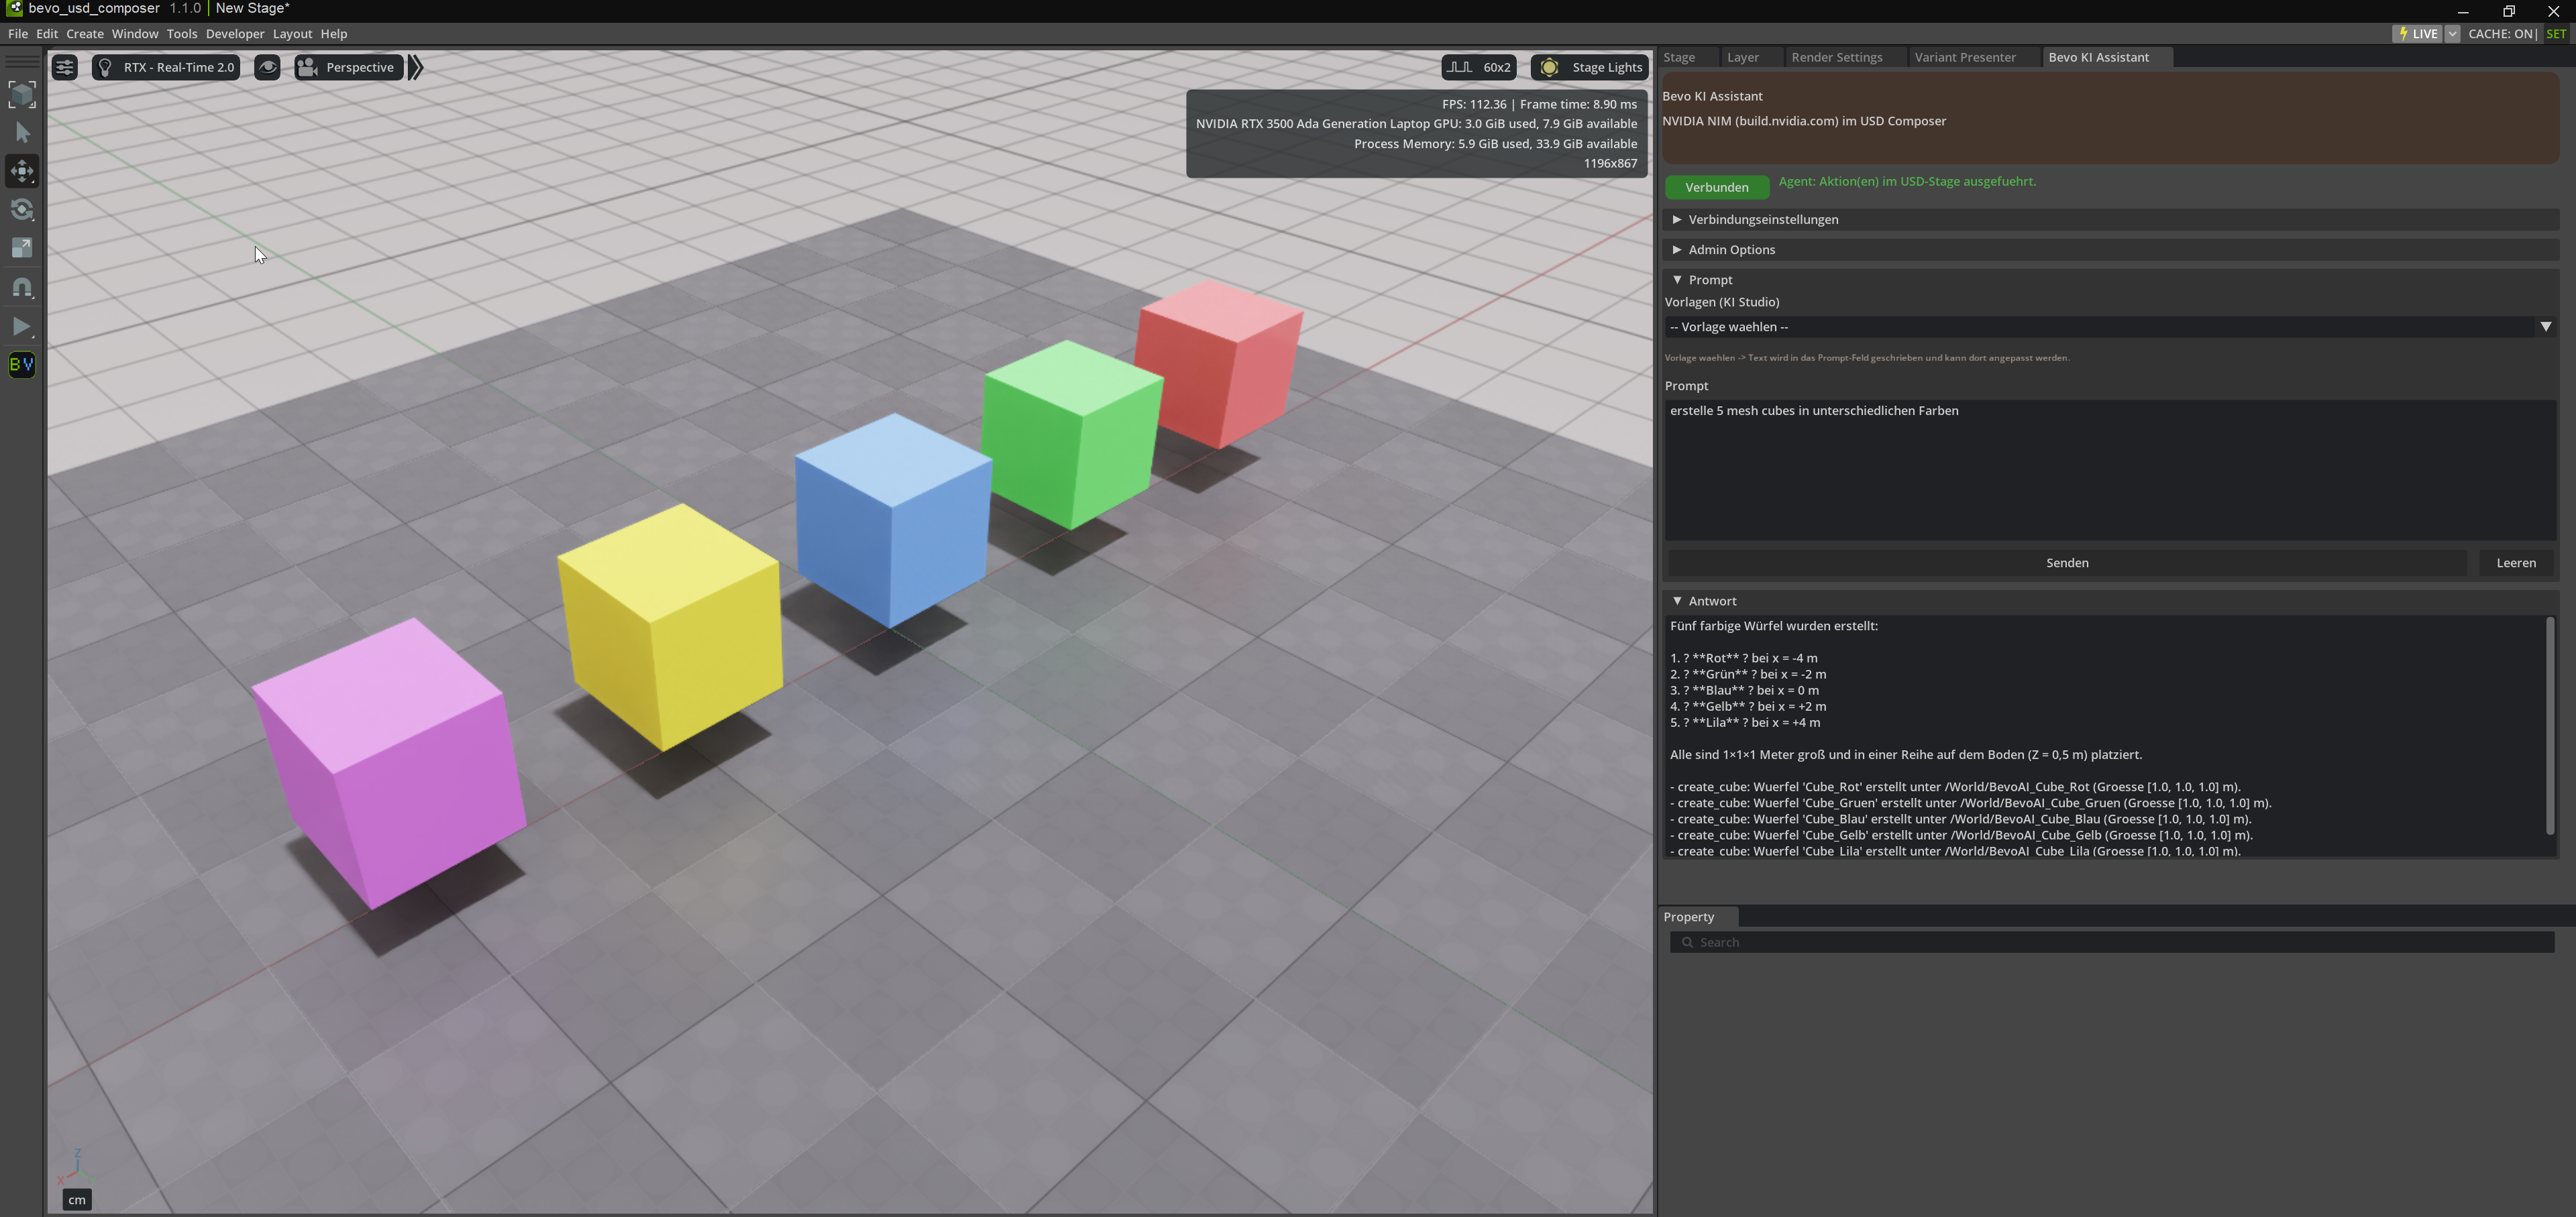The height and width of the screenshot is (1217, 2576).
Task: Activate the Rotate tool
Action: 22,210
